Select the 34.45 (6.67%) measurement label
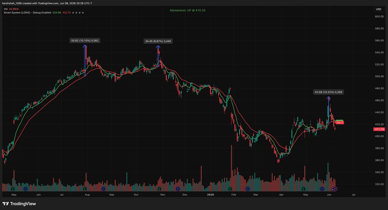 pos(158,41)
